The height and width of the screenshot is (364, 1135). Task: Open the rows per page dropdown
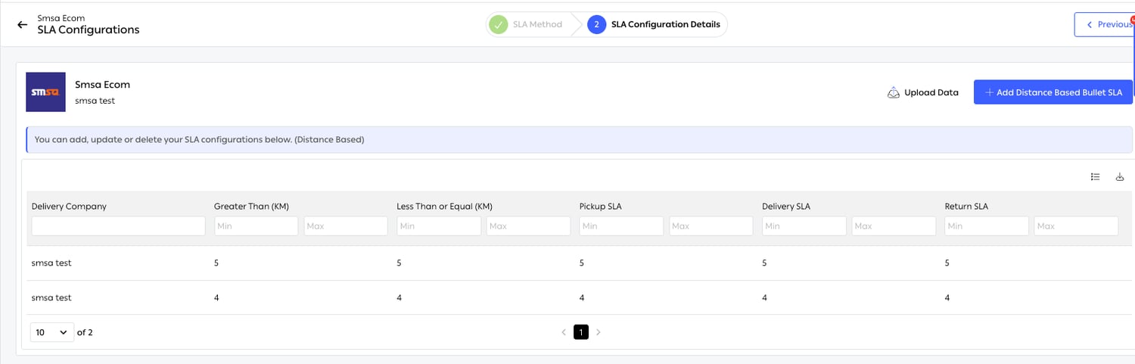tap(52, 332)
